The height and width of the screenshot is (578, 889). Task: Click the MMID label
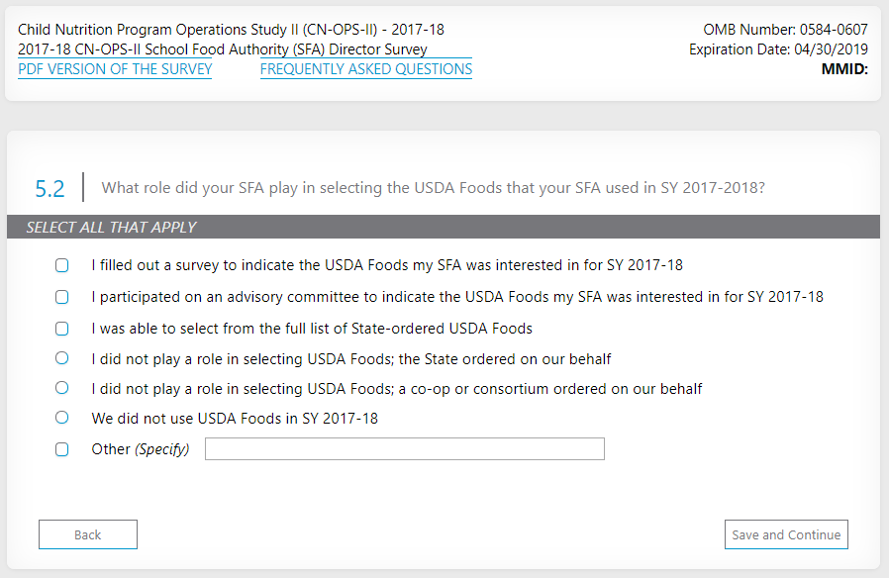tap(844, 69)
